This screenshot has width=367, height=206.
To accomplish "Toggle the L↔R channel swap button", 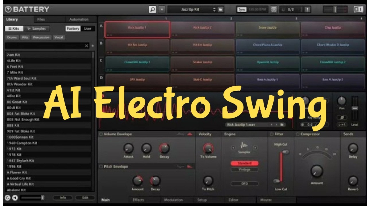I will coord(341,125).
